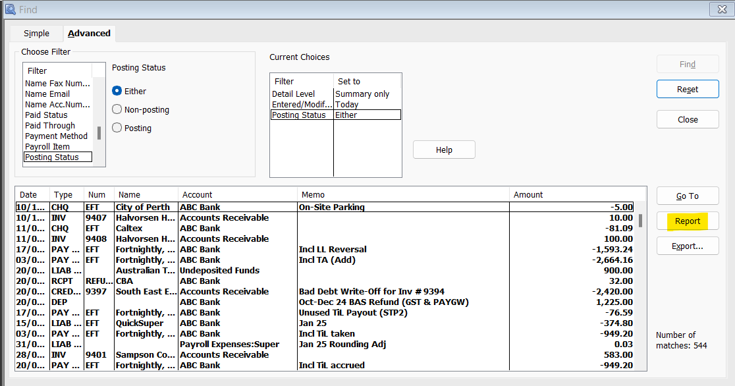Viewport: 735px width, 386px height.
Task: Click the results list scrollbar thumb
Action: (640, 221)
